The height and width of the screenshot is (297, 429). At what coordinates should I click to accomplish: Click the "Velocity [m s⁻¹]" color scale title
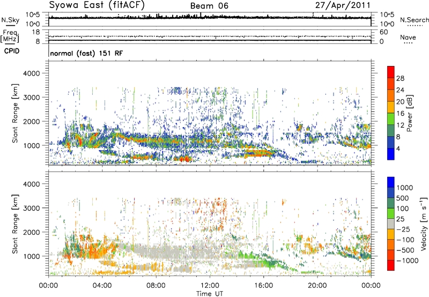point(424,224)
